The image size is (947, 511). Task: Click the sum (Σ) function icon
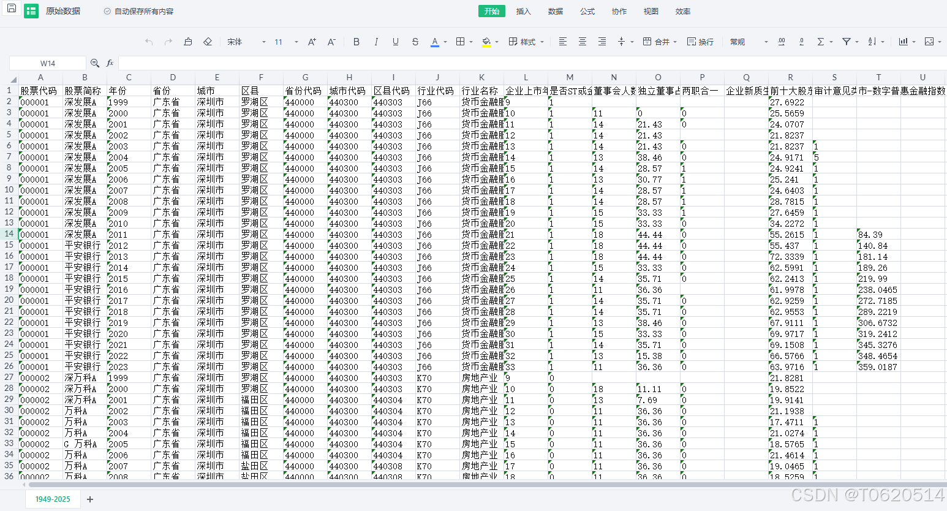(820, 42)
